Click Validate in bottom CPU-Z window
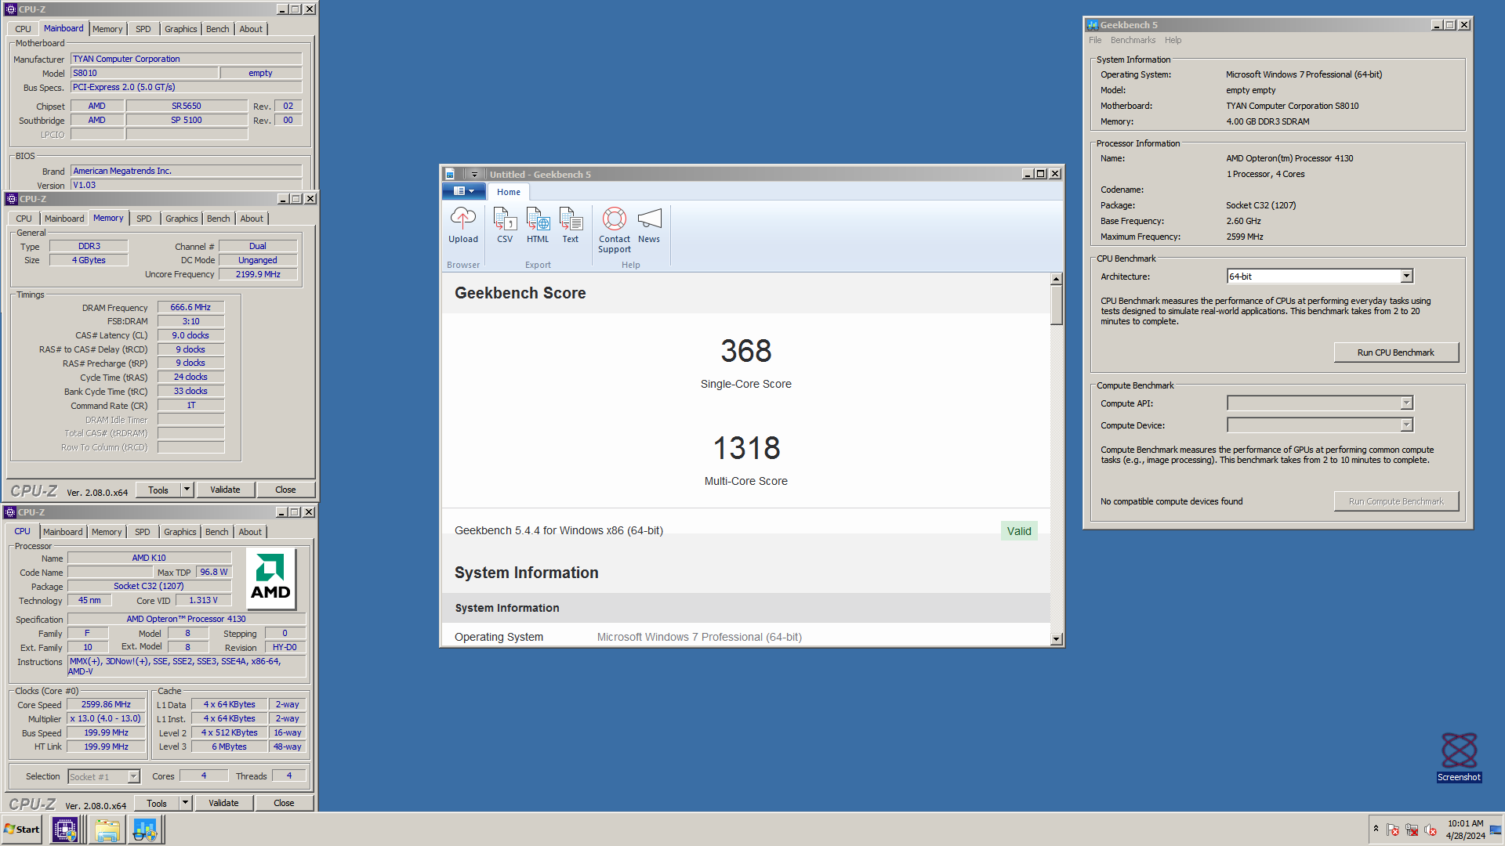This screenshot has height=846, width=1505. click(x=223, y=803)
